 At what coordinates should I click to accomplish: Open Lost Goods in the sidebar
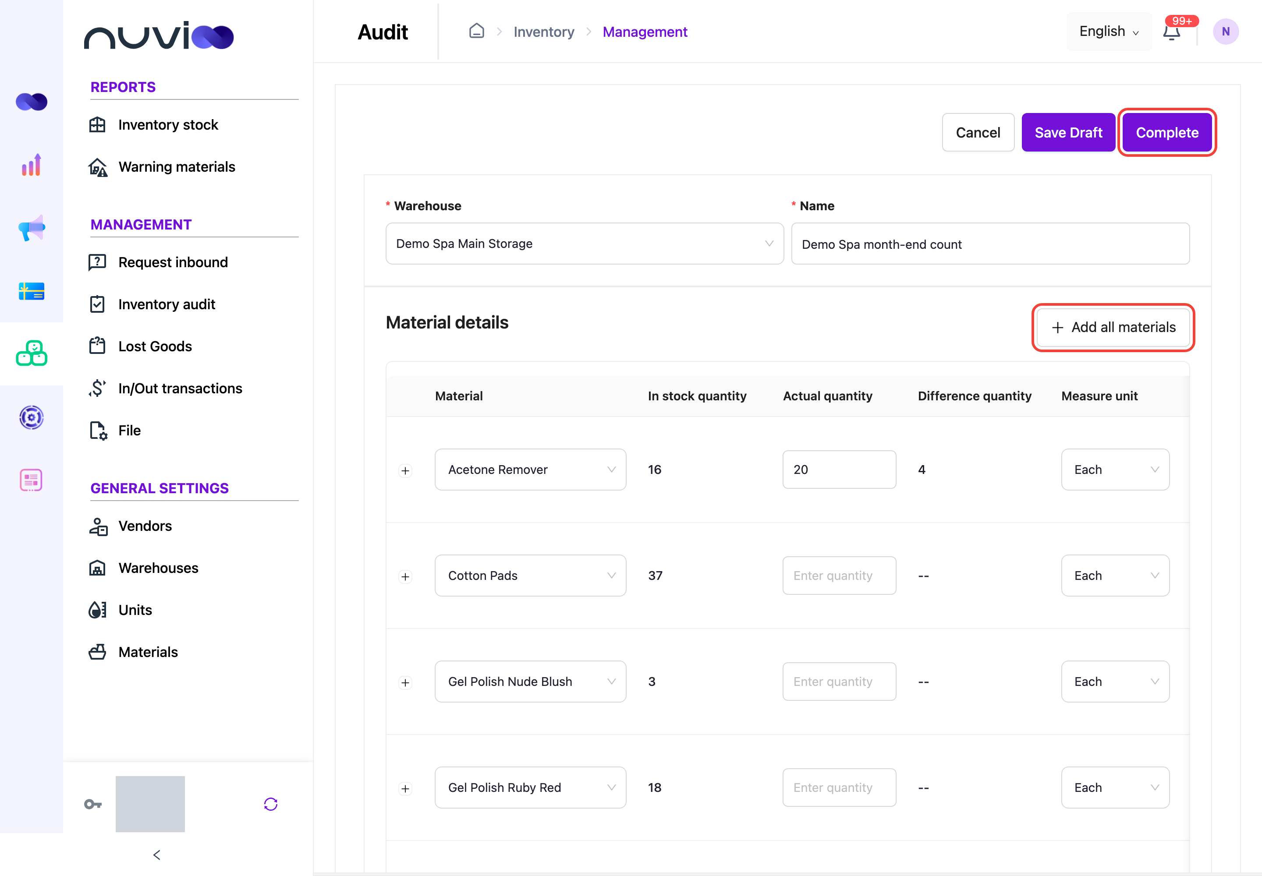tap(155, 346)
